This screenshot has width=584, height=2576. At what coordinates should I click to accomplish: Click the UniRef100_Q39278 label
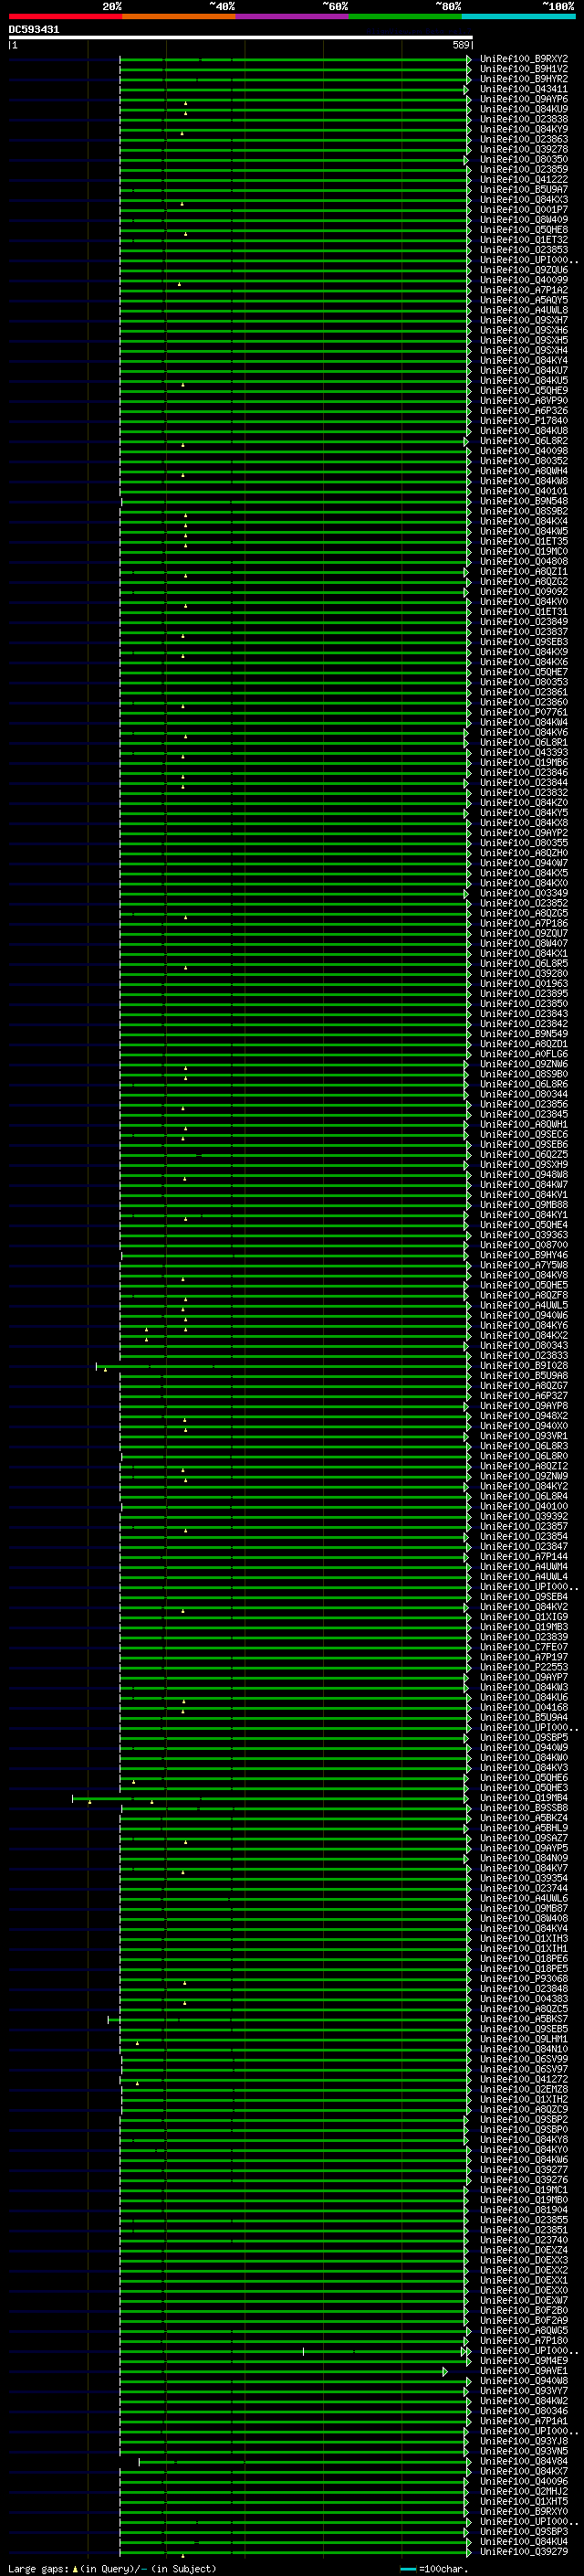523,149
